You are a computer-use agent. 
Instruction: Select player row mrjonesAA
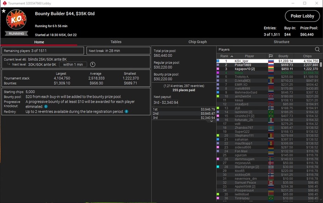[268, 163]
